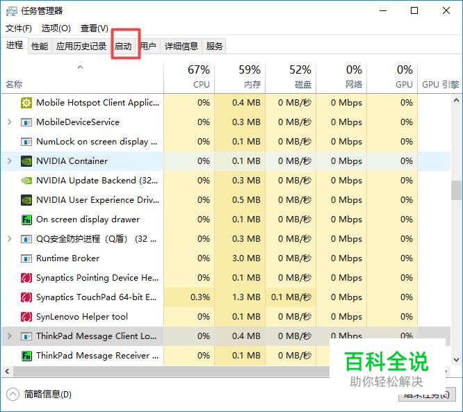Click Mobile Hotspot Client 0.4 MB memory value
Viewport: 463px width, 412px height.
coord(246,103)
